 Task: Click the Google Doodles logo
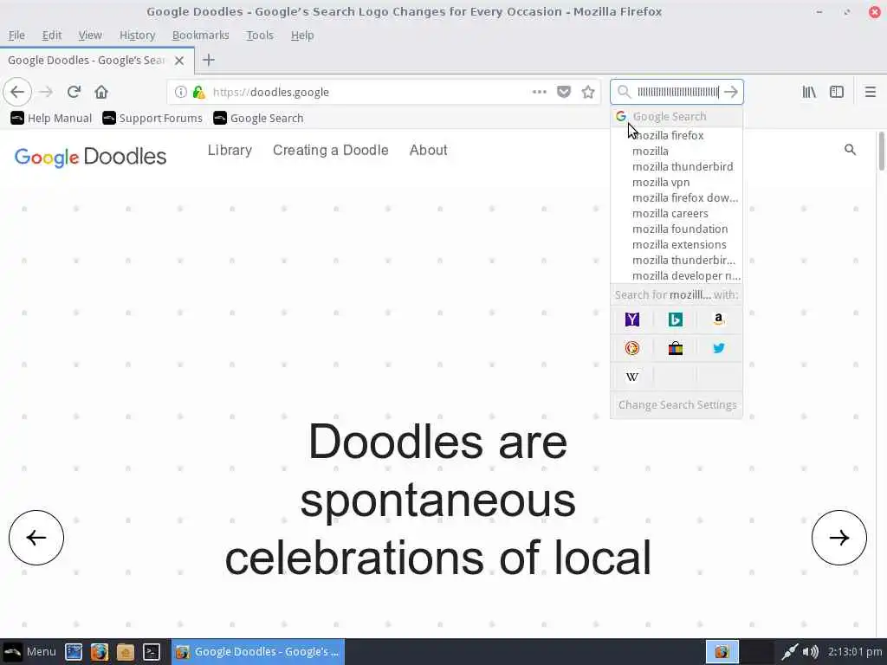(x=90, y=157)
